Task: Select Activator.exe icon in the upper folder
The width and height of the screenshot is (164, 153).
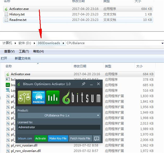Action: pos(6,9)
